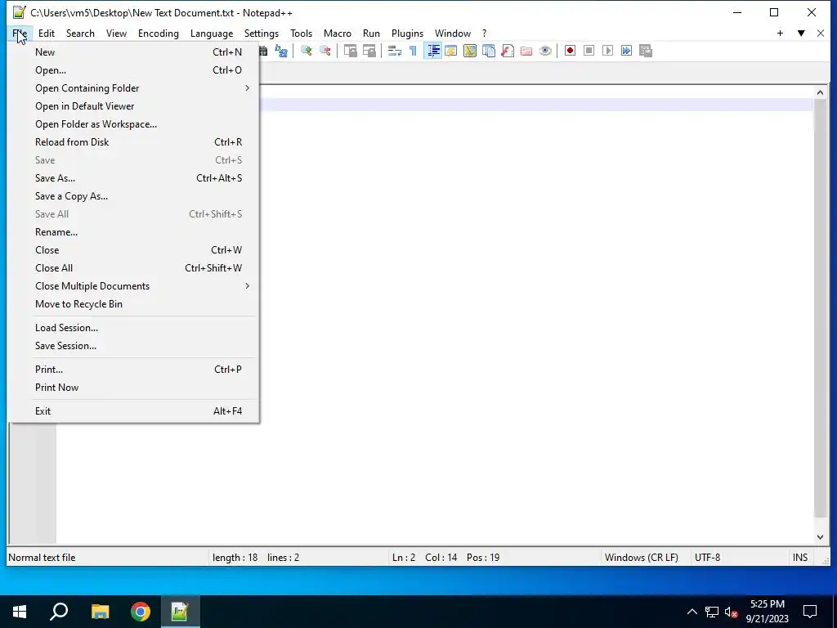Toggle Synchronize Vertical Scrolling icon
837x628 pixels.
coord(350,51)
